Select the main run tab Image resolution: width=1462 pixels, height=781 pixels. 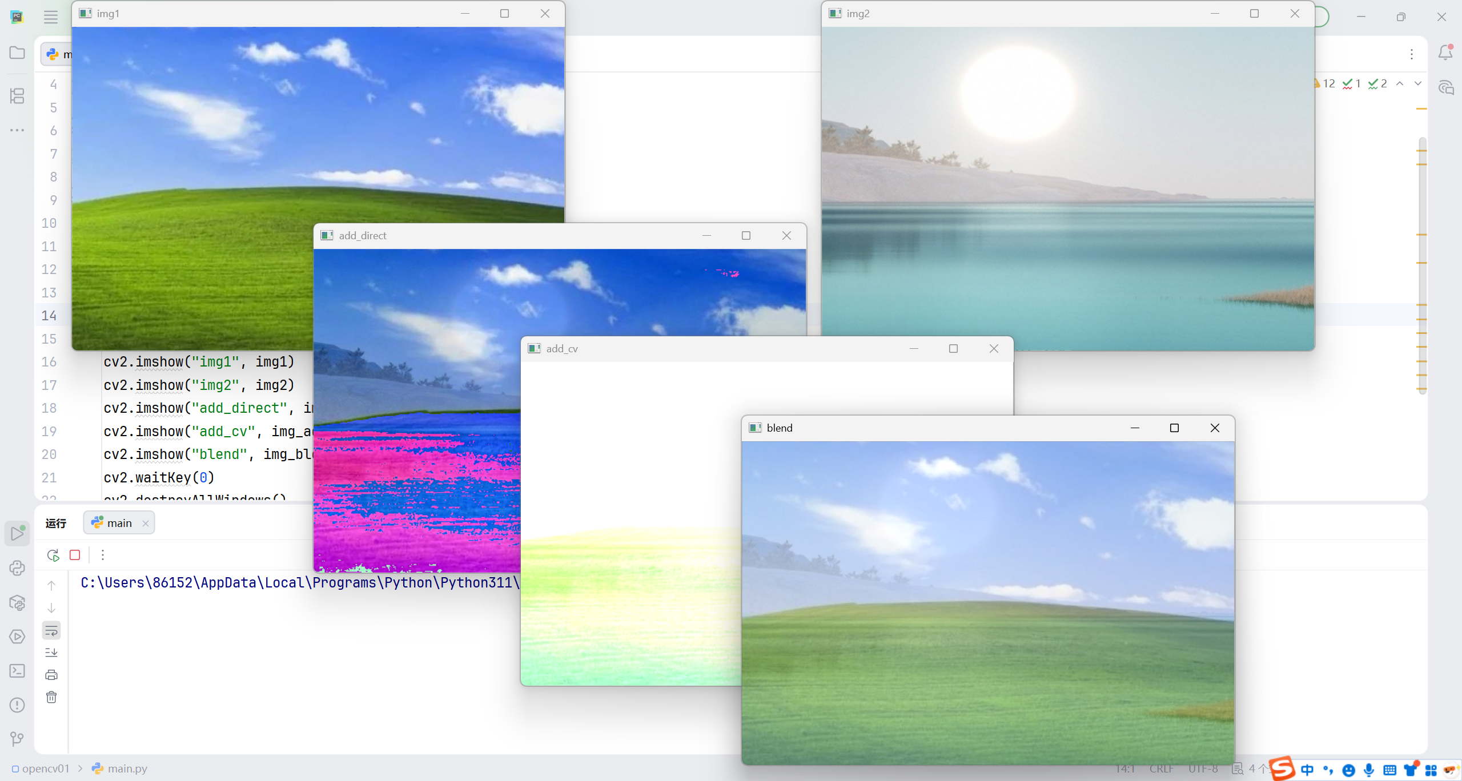119,523
